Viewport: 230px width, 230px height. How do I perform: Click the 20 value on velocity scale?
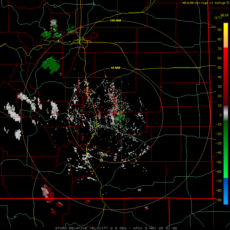click(220, 96)
